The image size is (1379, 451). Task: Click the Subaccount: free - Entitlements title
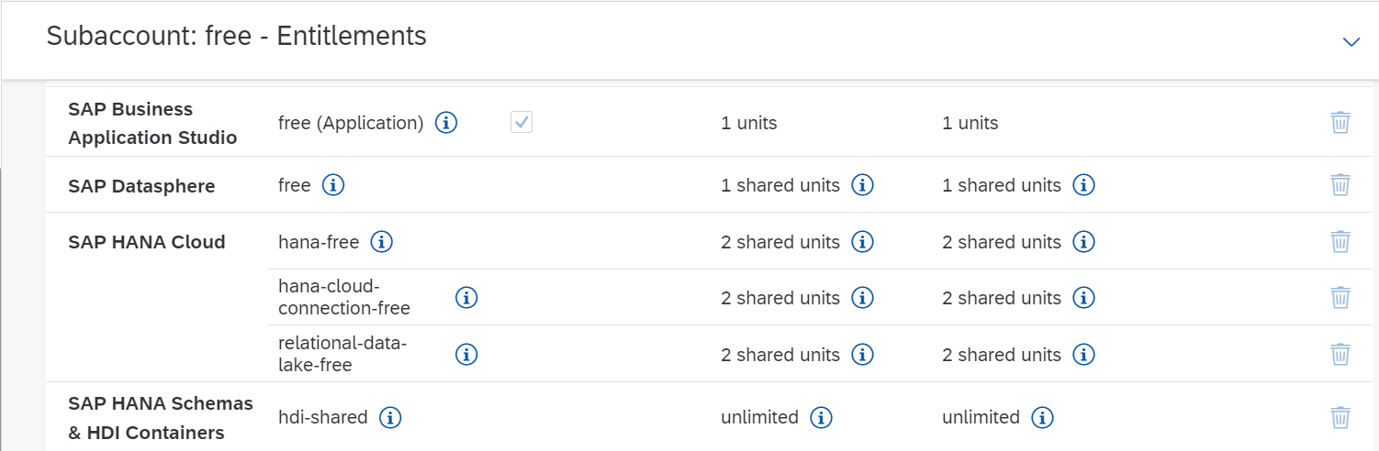pos(236,37)
